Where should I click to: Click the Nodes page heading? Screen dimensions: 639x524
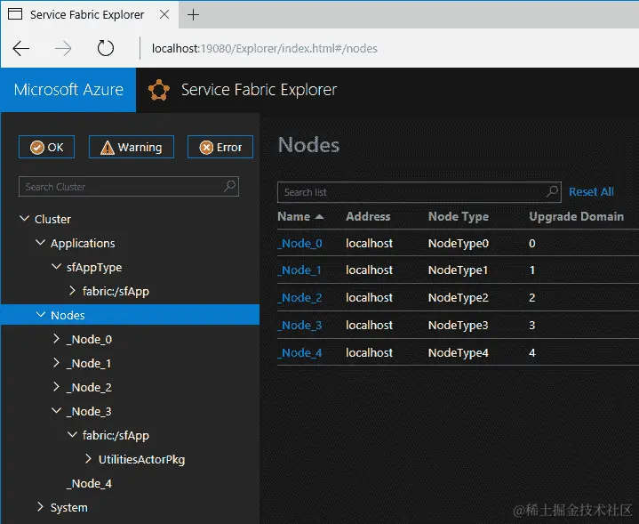click(x=309, y=145)
